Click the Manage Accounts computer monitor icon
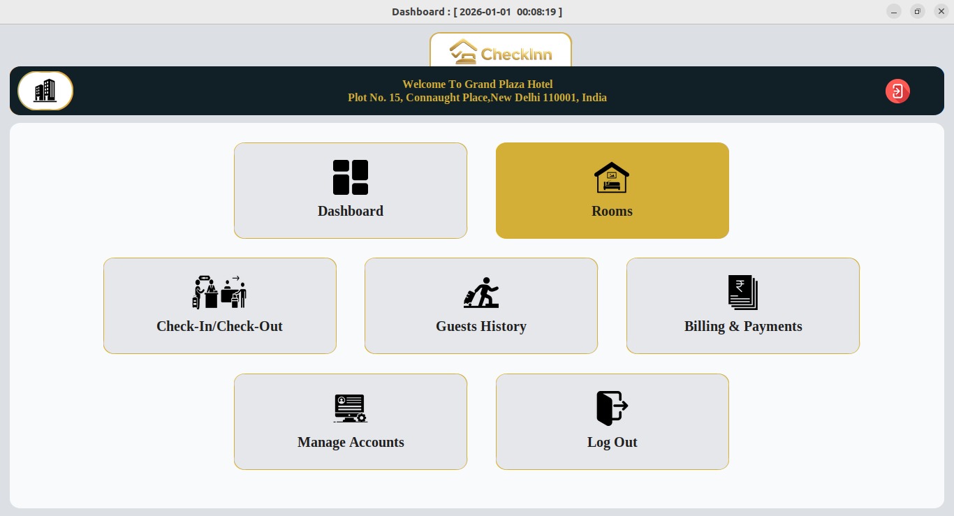The image size is (954, 516). tap(351, 408)
